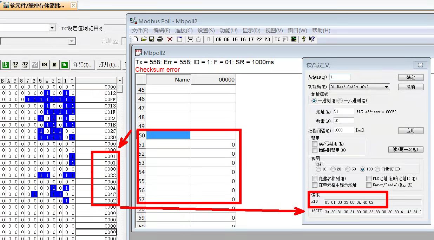434x240 pixels.
Task: Click the red X delete toolbar icon
Action: tap(170, 39)
